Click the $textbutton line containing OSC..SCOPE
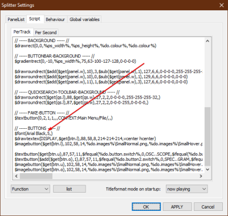Image resolution: width=228 pixels, height=216 pixels. point(108,154)
